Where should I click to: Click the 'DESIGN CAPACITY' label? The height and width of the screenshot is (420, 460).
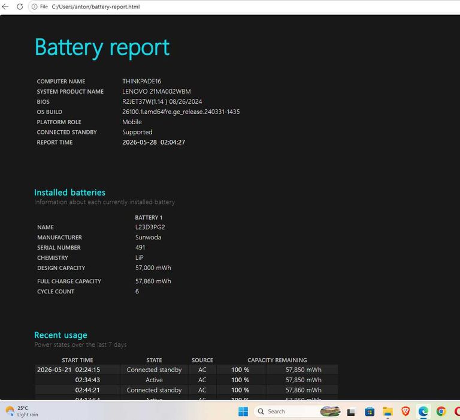pos(61,268)
